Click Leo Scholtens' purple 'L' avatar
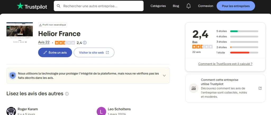The height and width of the screenshot is (115, 271). pyautogui.click(x=101, y=111)
